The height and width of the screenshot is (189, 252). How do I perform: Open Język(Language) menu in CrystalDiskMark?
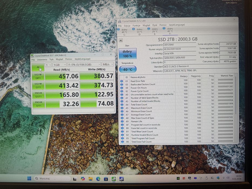point(82,59)
